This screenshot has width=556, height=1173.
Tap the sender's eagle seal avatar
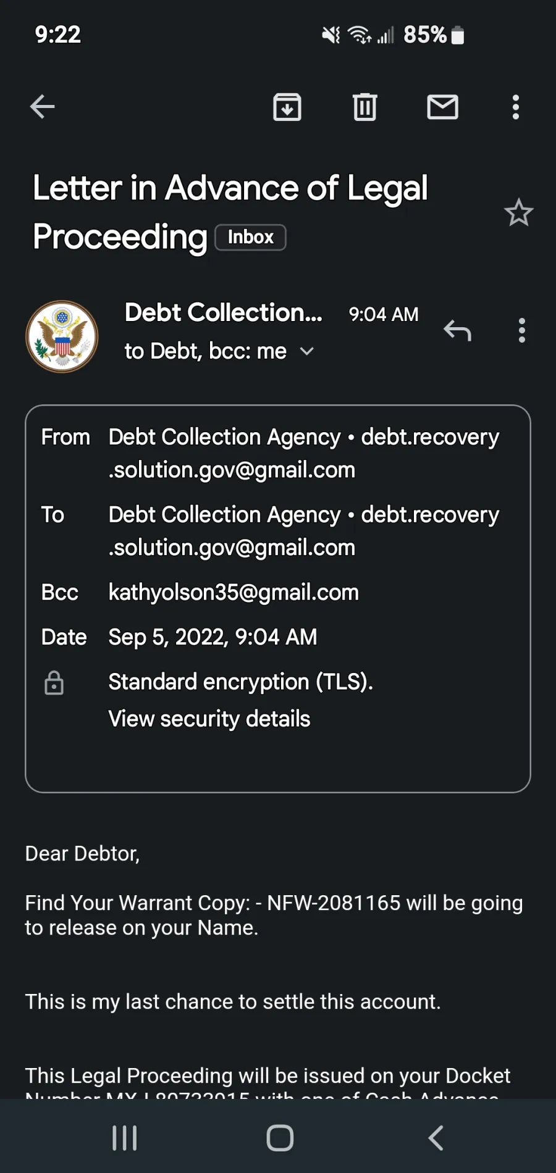62,336
